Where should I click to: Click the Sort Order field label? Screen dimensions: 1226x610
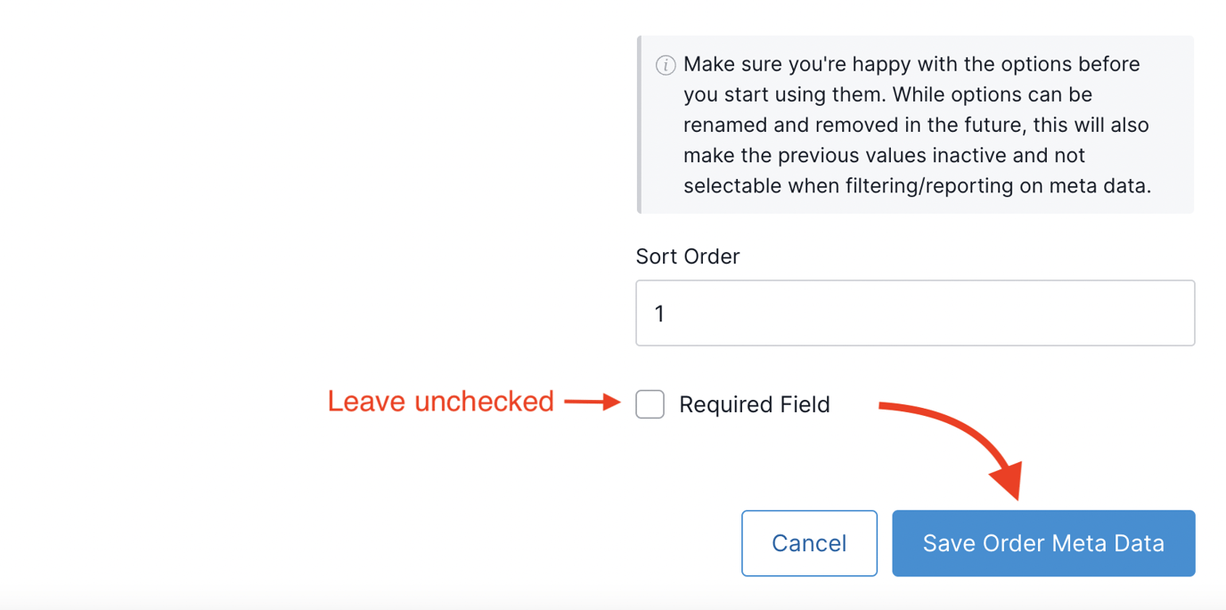(687, 256)
